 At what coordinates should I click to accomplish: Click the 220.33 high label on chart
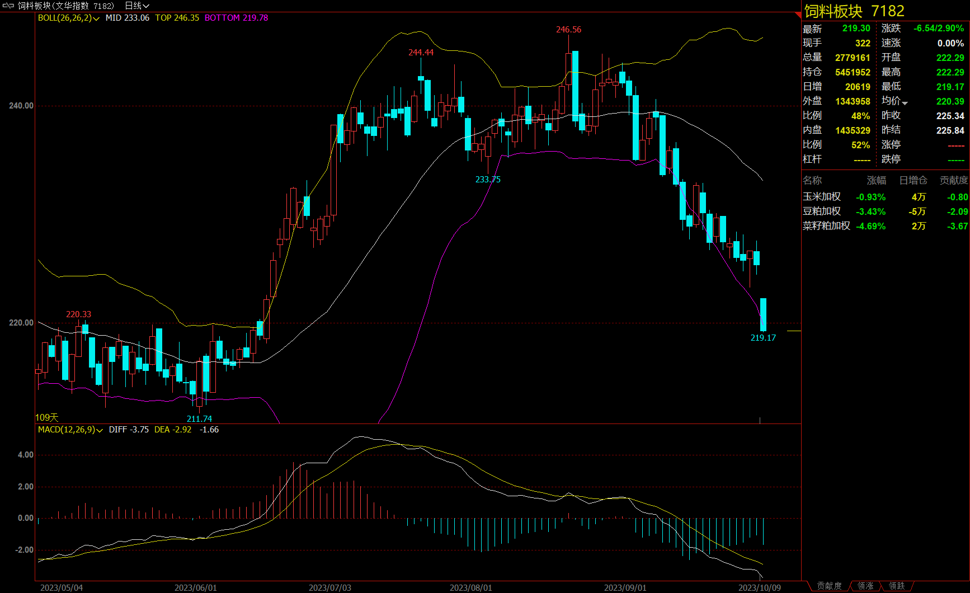[x=78, y=314]
